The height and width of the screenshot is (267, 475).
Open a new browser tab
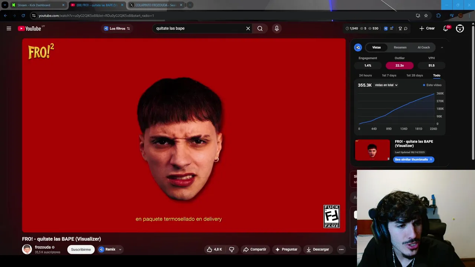coord(190,5)
